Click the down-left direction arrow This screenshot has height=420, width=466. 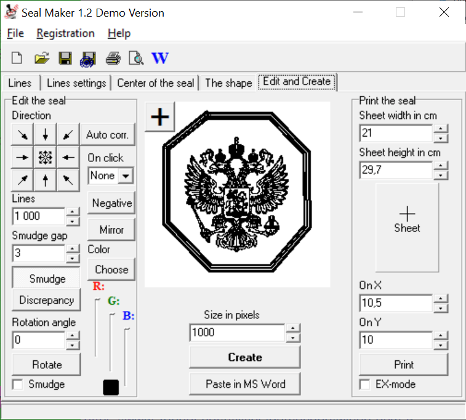click(68, 135)
